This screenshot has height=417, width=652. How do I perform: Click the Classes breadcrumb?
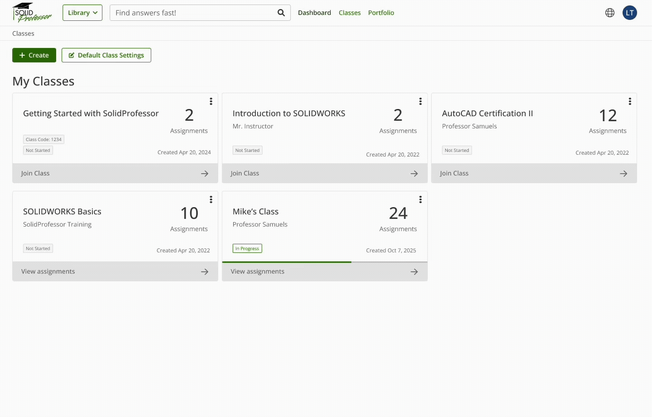click(23, 33)
